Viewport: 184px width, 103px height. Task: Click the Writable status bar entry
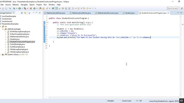tap(110, 101)
